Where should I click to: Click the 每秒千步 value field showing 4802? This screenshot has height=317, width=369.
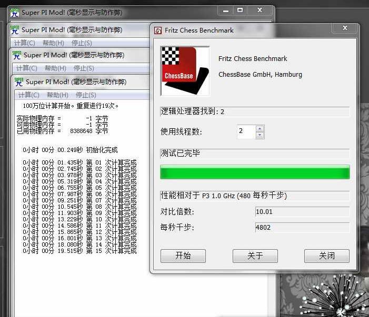pyautogui.click(x=302, y=228)
